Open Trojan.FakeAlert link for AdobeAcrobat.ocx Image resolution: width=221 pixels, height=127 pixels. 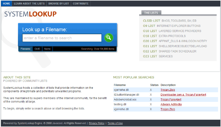point(171,99)
